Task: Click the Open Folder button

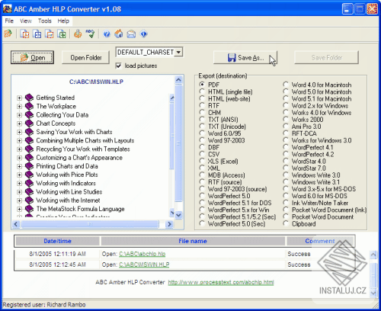Action: (86, 58)
